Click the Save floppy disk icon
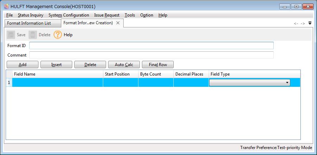Screen dimensions: 317x155 click(x=11, y=35)
